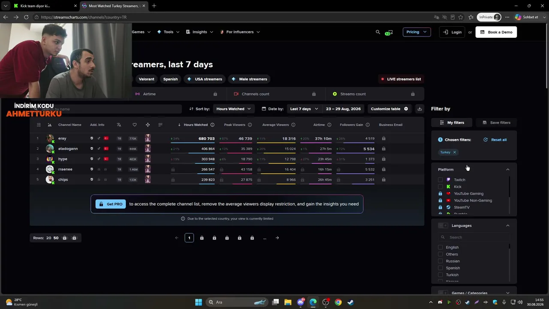
Task: Open locked page 2 in pagination
Action: click(202, 238)
